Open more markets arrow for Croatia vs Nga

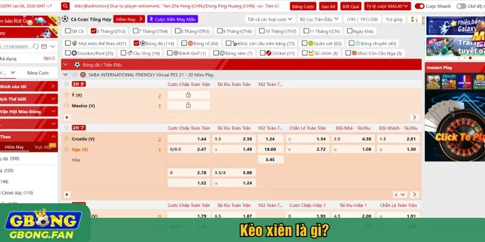coord(415,194)
